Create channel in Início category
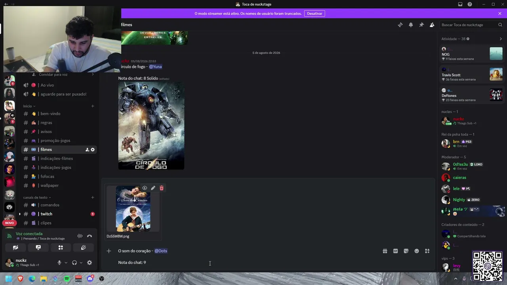507x285 pixels. [x=93, y=106]
